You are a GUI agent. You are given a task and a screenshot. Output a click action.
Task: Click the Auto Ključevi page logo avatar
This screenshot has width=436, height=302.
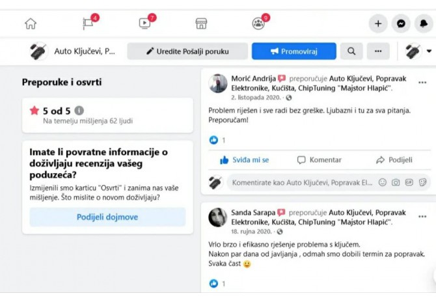[38, 51]
